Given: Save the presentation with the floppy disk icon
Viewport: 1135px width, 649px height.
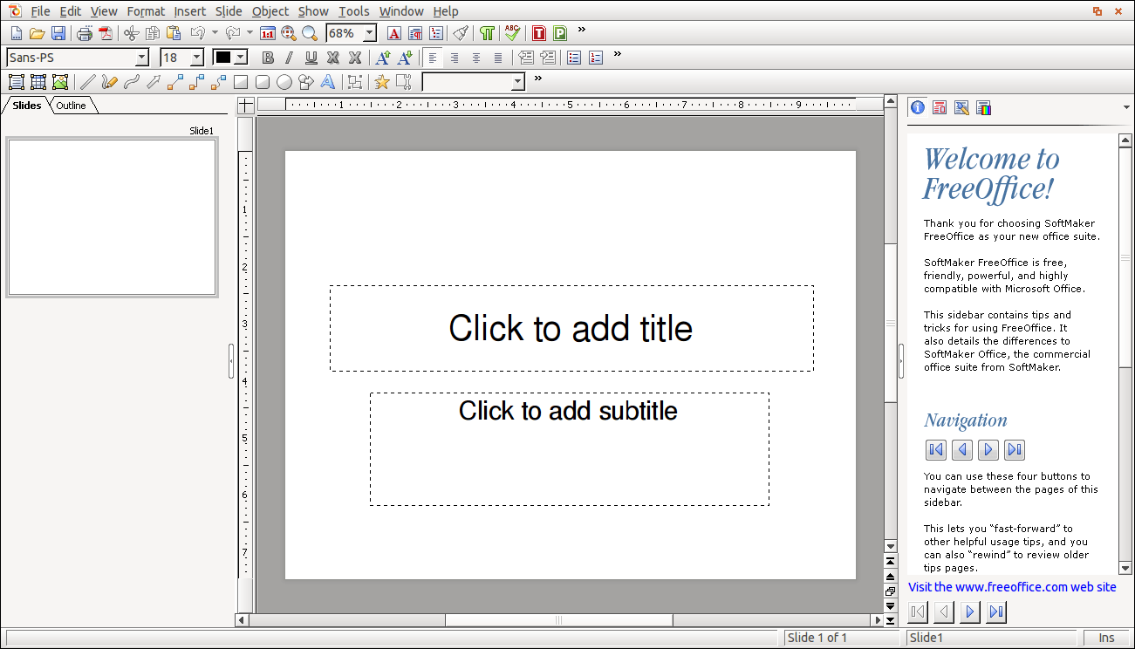Looking at the screenshot, I should coord(58,33).
